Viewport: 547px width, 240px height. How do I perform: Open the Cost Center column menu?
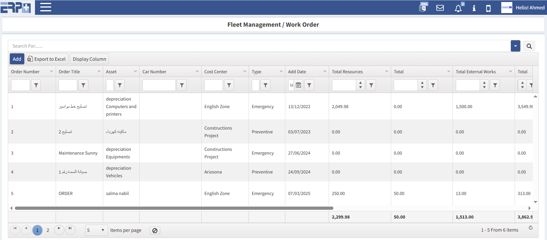coord(245,71)
